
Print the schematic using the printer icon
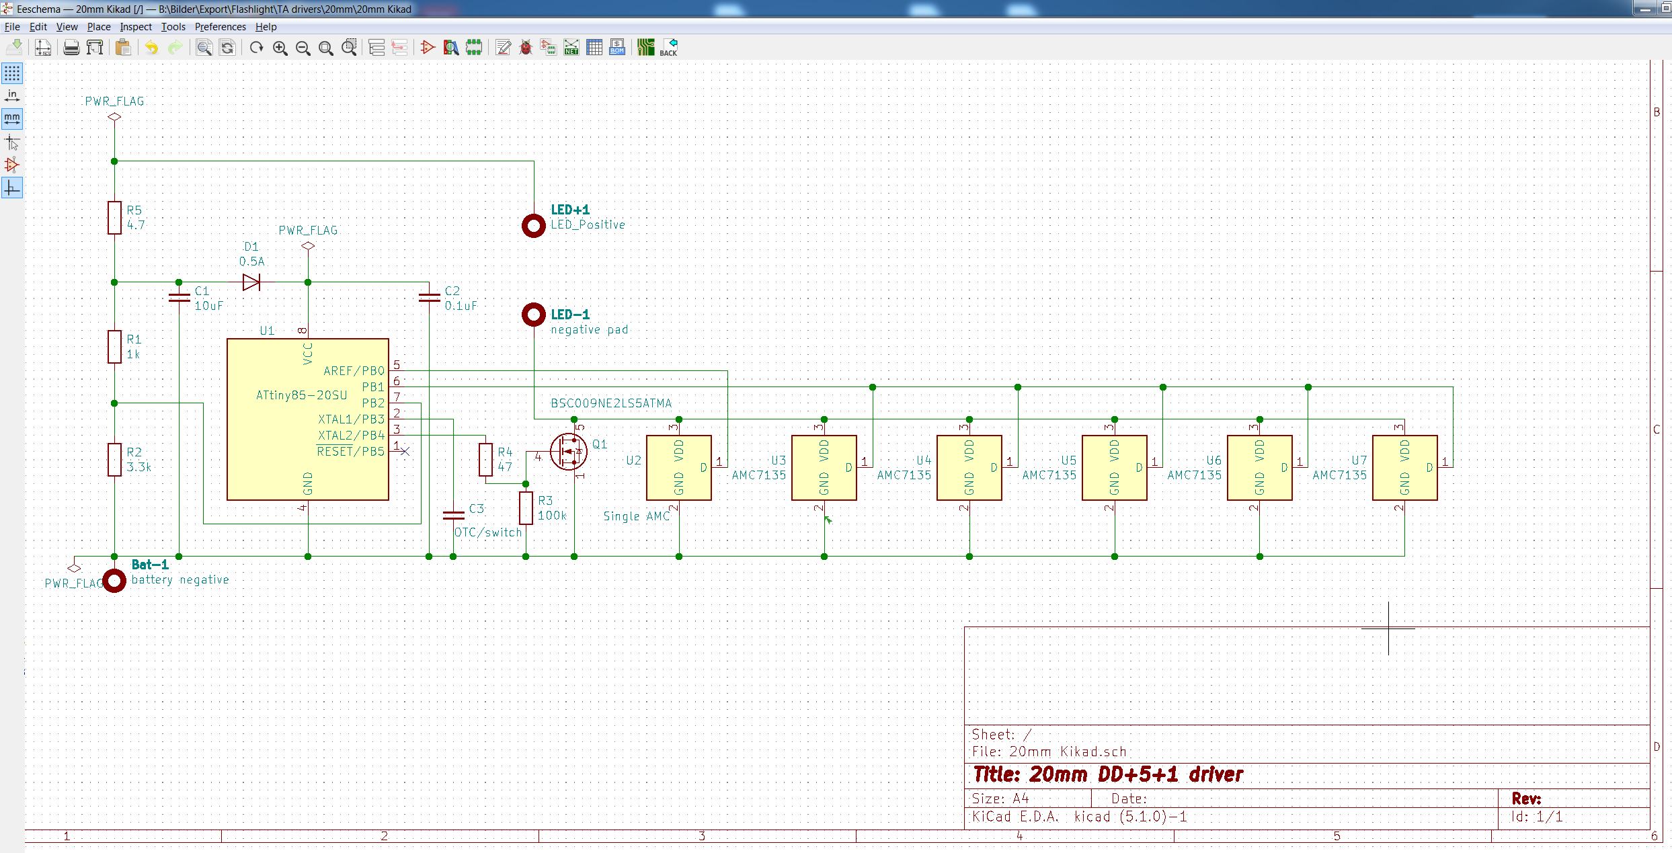[x=71, y=47]
